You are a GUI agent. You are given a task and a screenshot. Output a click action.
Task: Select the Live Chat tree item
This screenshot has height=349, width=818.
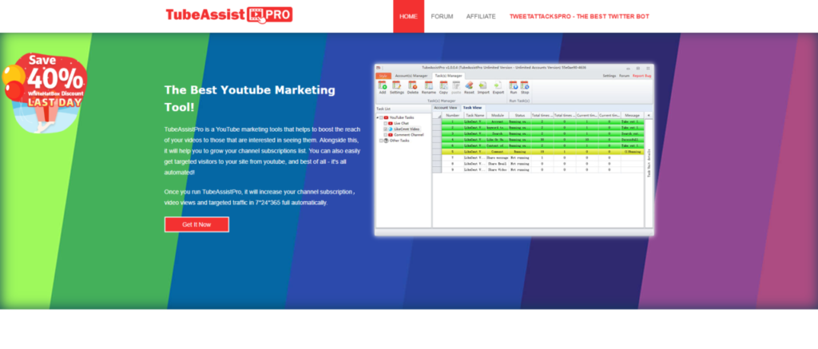401,123
